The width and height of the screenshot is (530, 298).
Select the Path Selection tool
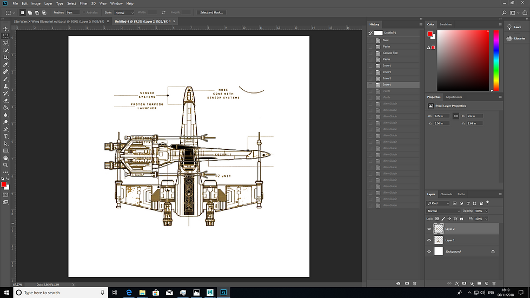tap(5, 144)
